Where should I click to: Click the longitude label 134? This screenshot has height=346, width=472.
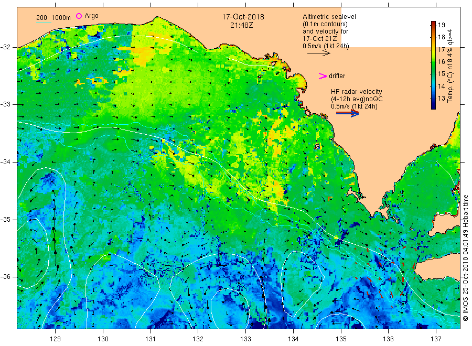tap(293, 339)
